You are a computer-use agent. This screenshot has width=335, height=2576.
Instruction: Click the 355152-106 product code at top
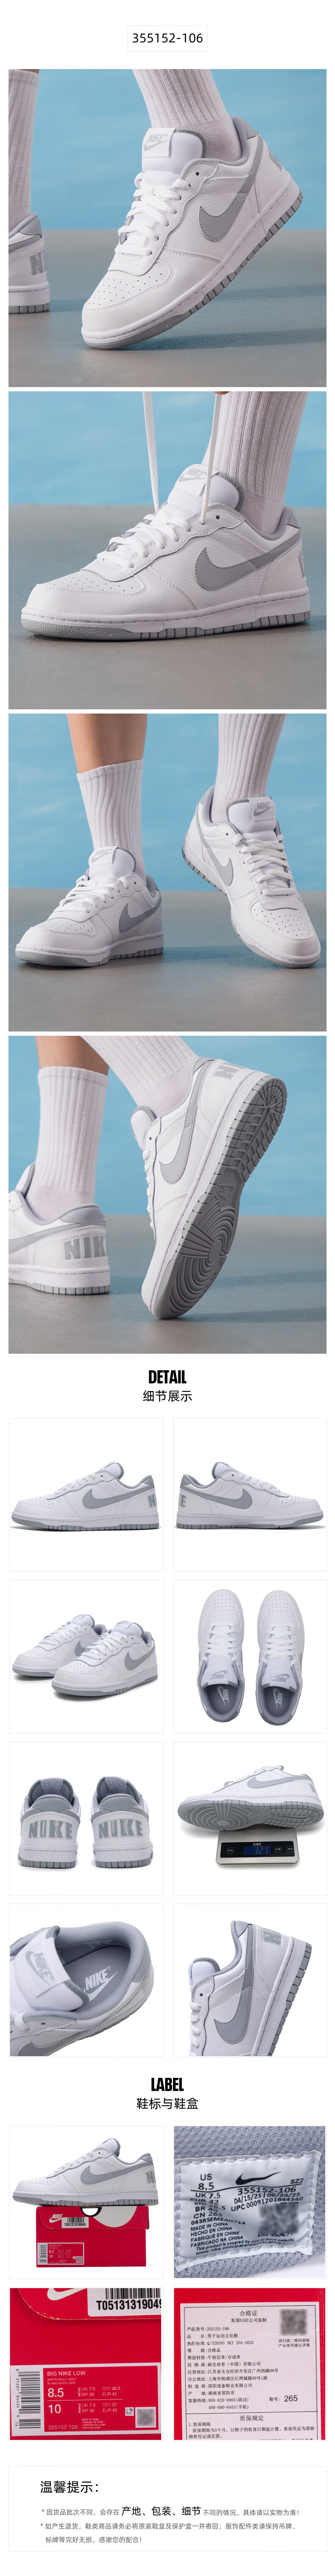point(167,38)
